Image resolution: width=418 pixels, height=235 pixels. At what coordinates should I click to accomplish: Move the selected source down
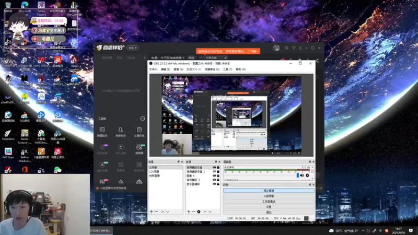click(x=210, y=211)
